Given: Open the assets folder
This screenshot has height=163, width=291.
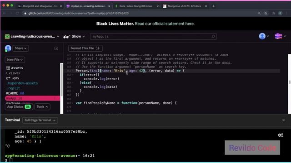Looking at the screenshot, I should [x=15, y=68].
